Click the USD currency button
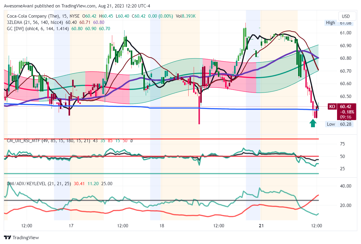The image size is (361, 244). point(347,16)
